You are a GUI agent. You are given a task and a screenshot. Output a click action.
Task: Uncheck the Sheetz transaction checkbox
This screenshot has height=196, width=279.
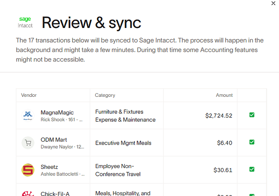click(252, 169)
